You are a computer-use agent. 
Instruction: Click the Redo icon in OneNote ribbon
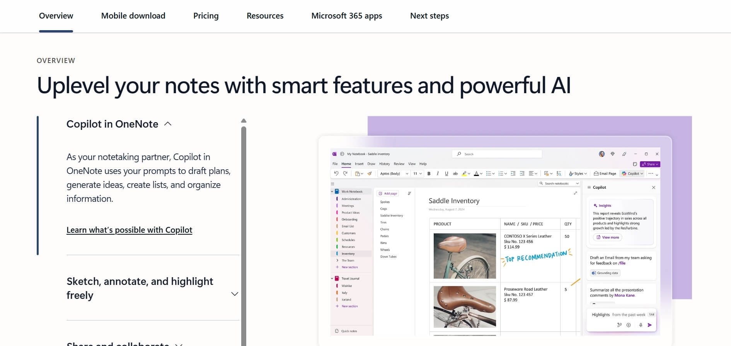[345, 174]
